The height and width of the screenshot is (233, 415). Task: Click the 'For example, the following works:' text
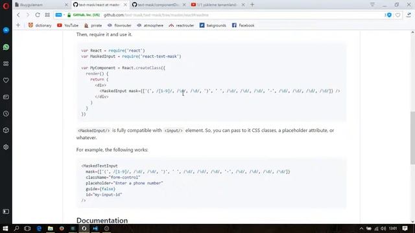coord(112,150)
